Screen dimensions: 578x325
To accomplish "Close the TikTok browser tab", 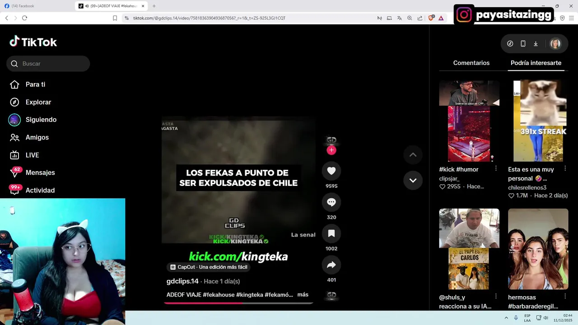I will click(143, 6).
